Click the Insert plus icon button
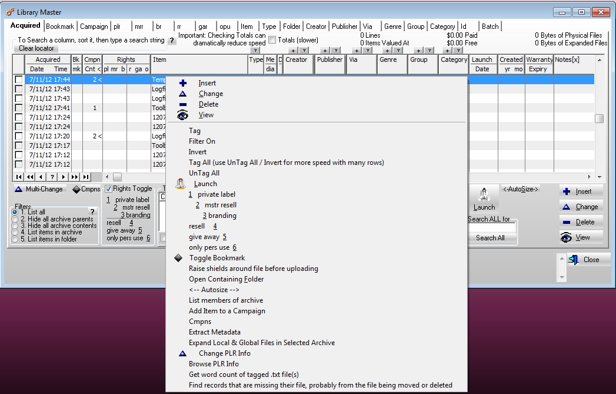Viewport: 616px width, 394px height. (x=566, y=191)
